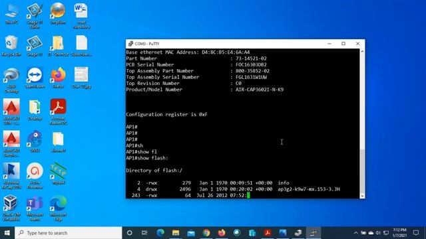
Task: Click the Base ethernet MAC Address line
Action: pyautogui.click(x=188, y=52)
